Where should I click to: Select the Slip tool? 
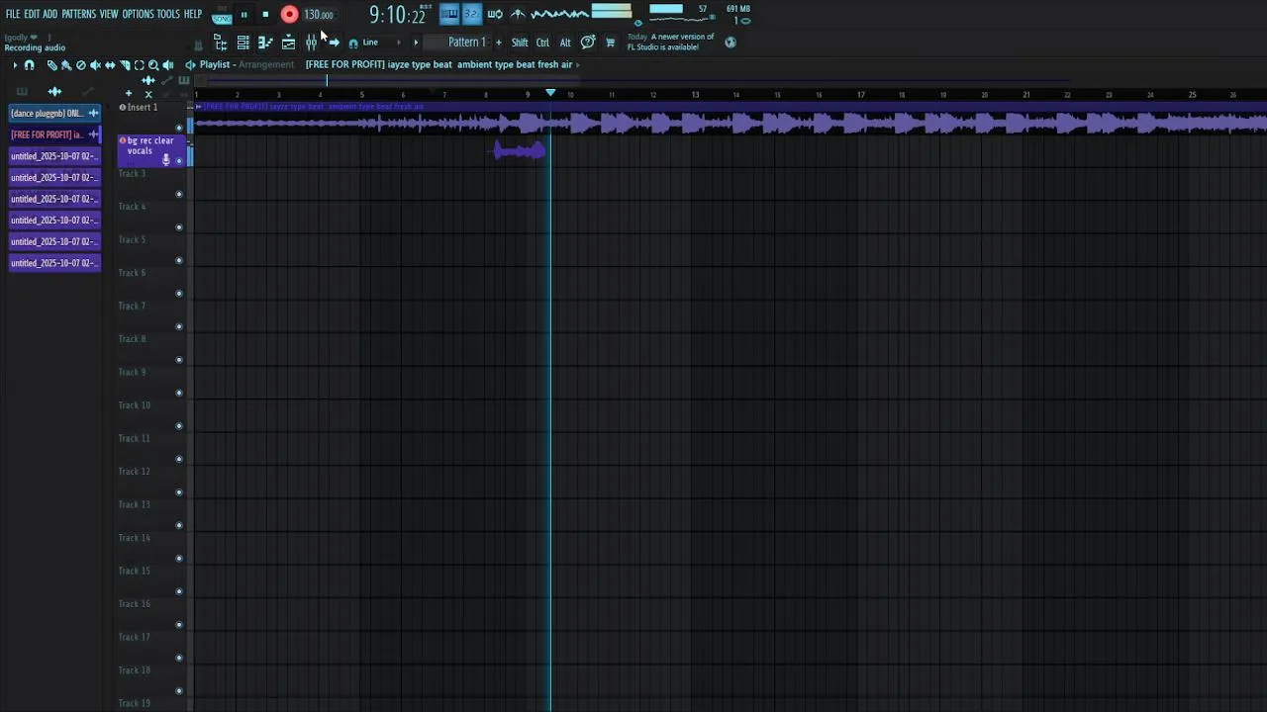click(110, 64)
